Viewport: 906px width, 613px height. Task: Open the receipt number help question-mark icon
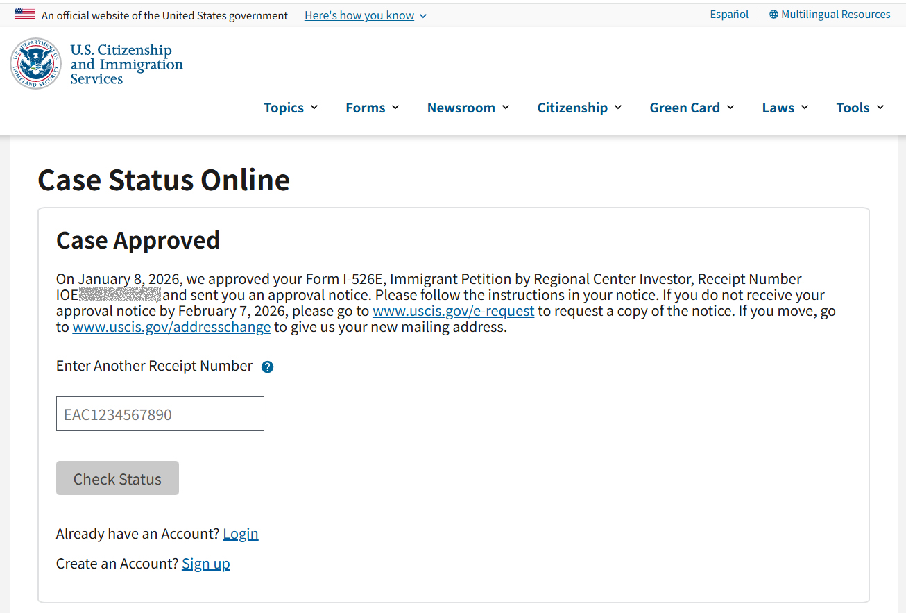268,367
